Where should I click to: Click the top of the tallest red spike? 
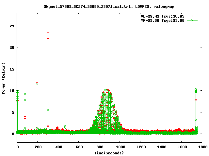(x=48, y=32)
